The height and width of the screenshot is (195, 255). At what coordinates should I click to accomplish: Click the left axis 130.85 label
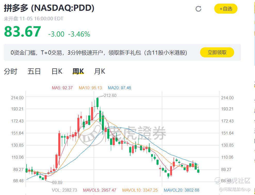pos(17,145)
